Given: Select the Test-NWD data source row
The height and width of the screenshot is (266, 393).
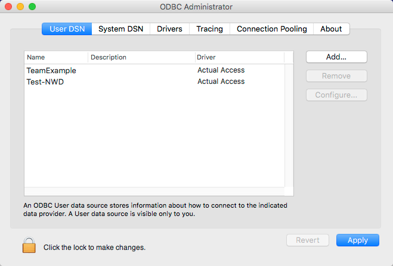Looking at the screenshot, I should 45,82.
